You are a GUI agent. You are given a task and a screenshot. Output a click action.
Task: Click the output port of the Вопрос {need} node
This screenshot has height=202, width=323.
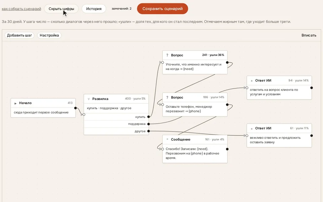point(227,63)
